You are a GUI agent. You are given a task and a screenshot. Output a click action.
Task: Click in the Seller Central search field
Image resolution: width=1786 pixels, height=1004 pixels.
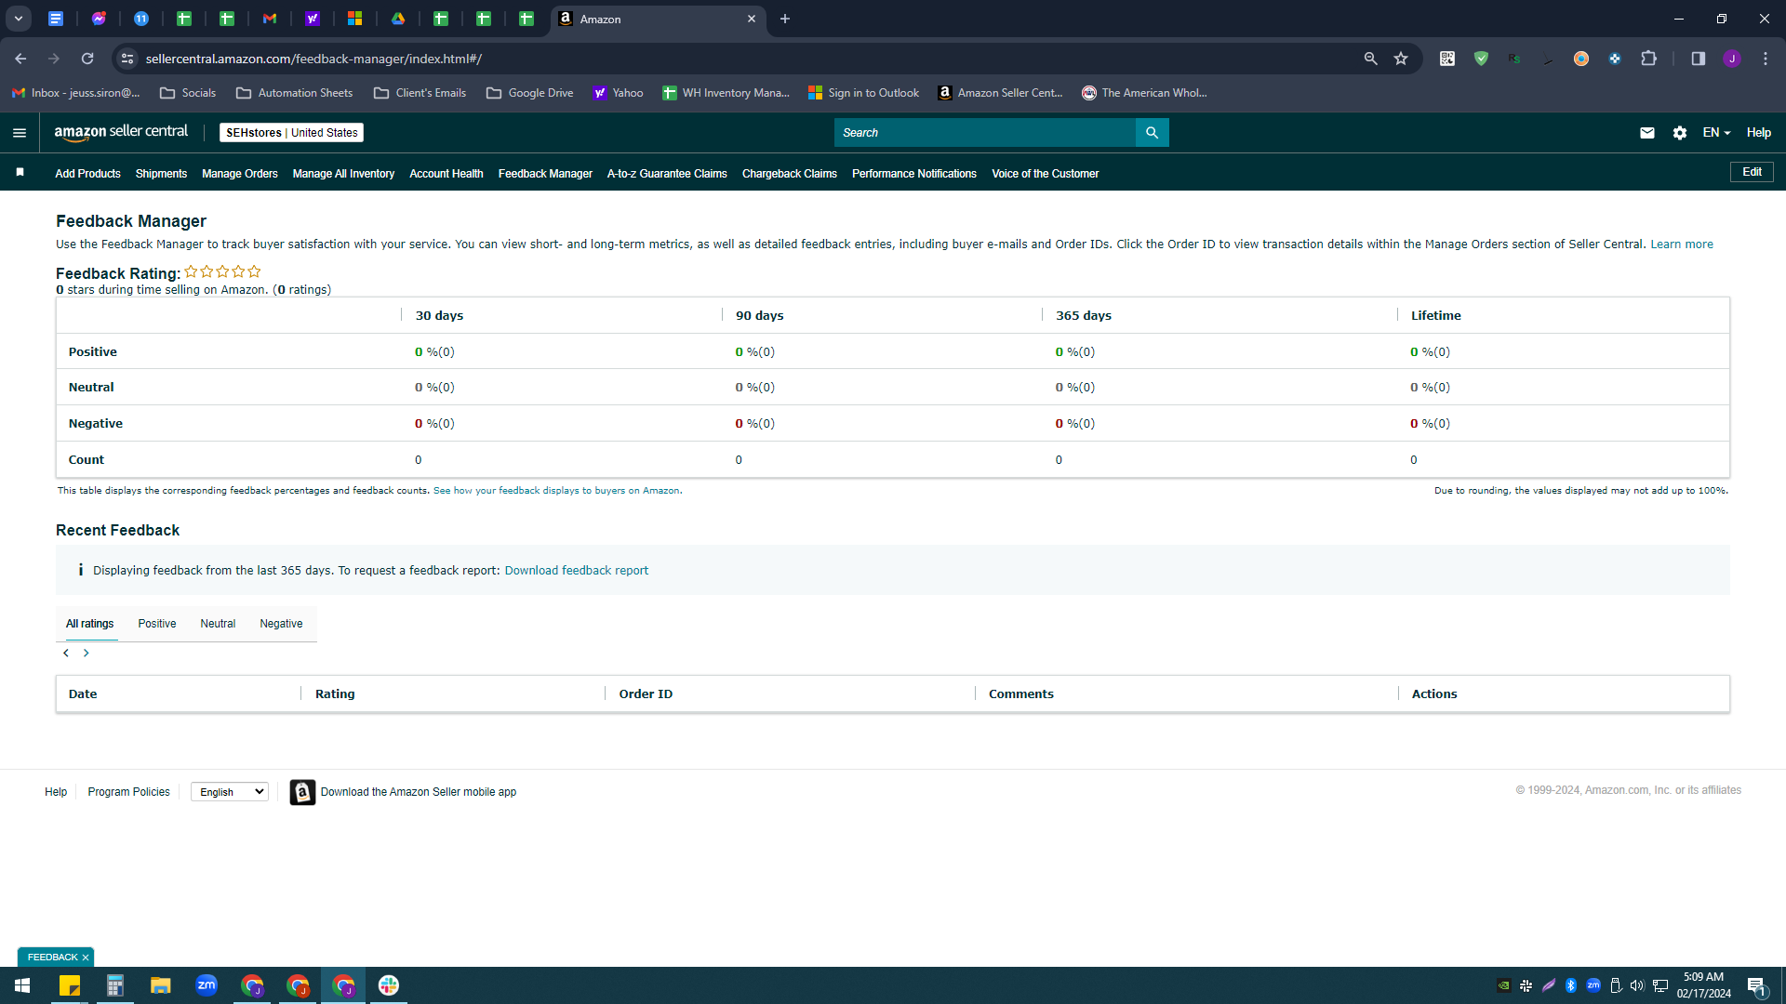pyautogui.click(x=984, y=133)
